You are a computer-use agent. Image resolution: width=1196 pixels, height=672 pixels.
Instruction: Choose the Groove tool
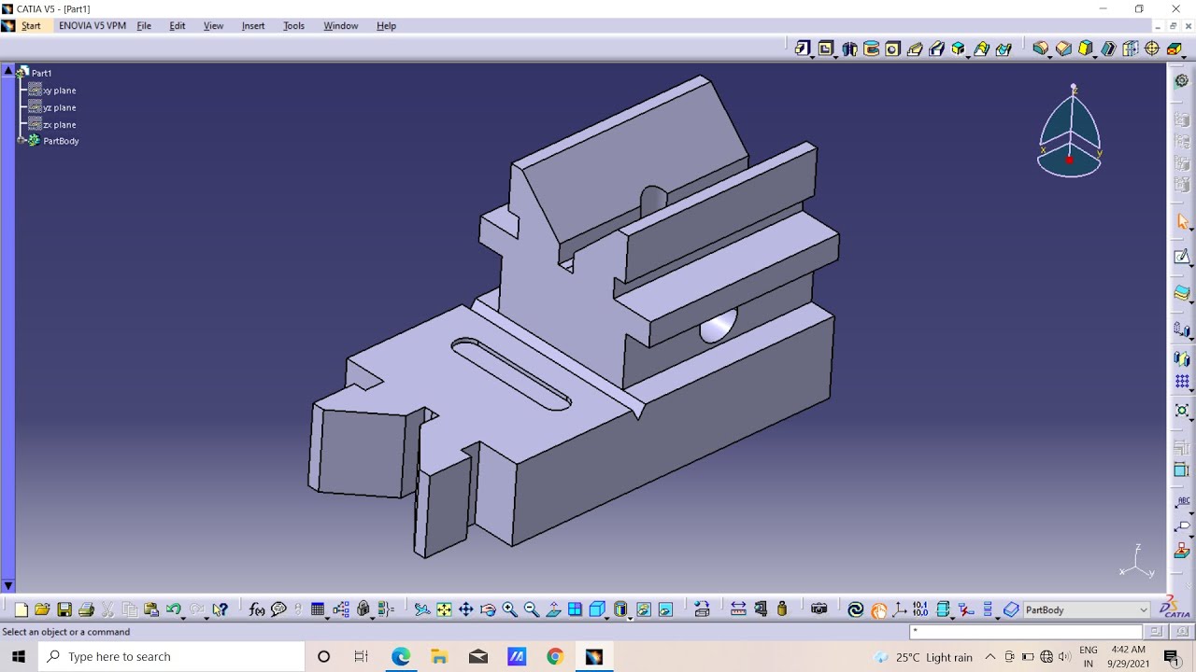871,49
